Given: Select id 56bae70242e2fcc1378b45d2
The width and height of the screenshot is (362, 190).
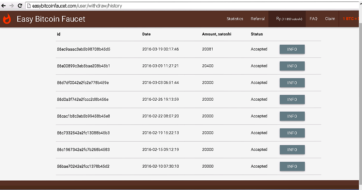Looking at the screenshot, I should 83,166.
